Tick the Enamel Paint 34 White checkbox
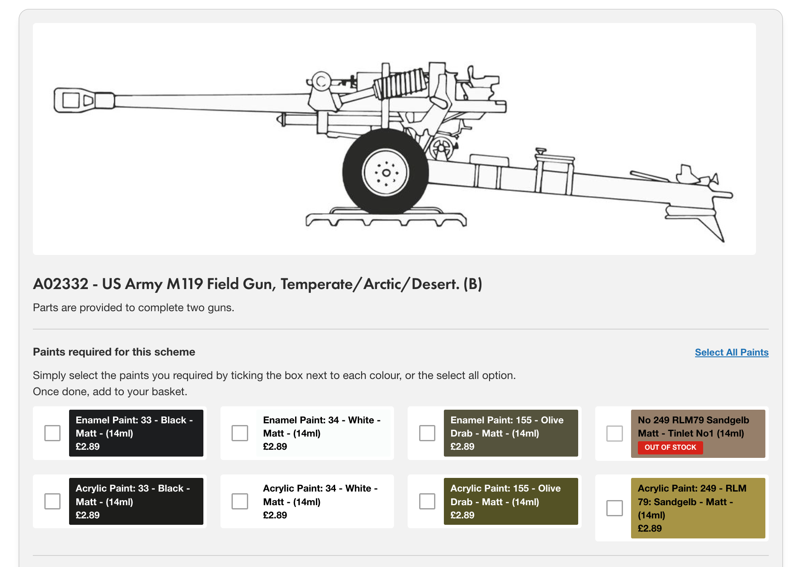The width and height of the screenshot is (811, 567). [240, 433]
